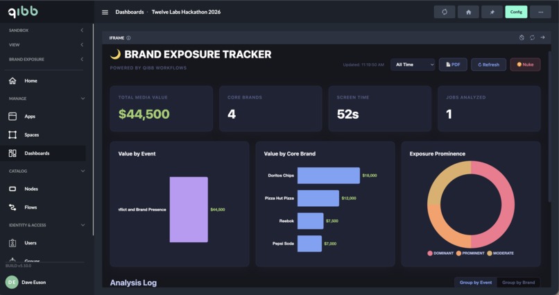Click the Refresh button
The height and width of the screenshot is (295, 559).
[x=488, y=65]
